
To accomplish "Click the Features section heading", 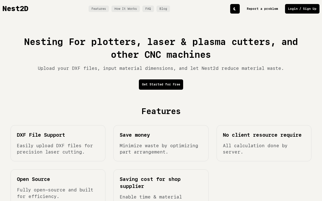I will (161, 111).
